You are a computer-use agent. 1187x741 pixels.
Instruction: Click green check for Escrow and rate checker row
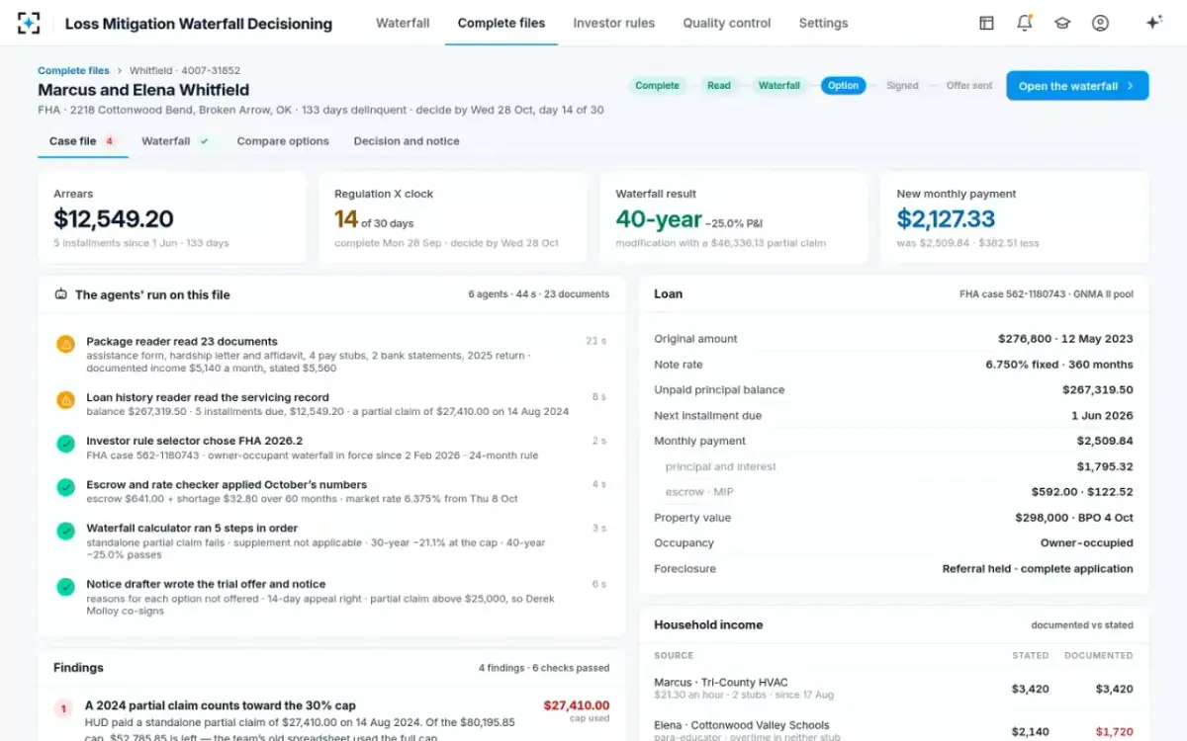pyautogui.click(x=65, y=488)
